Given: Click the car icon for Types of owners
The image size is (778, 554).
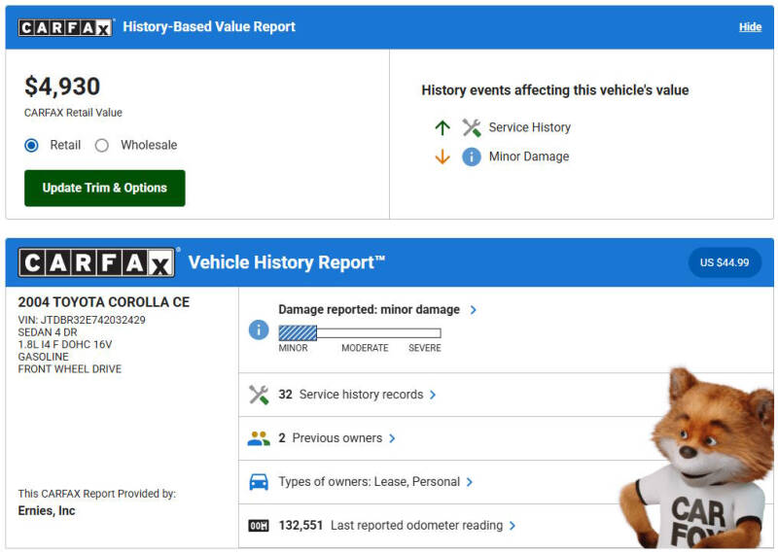Looking at the screenshot, I should pyautogui.click(x=259, y=482).
